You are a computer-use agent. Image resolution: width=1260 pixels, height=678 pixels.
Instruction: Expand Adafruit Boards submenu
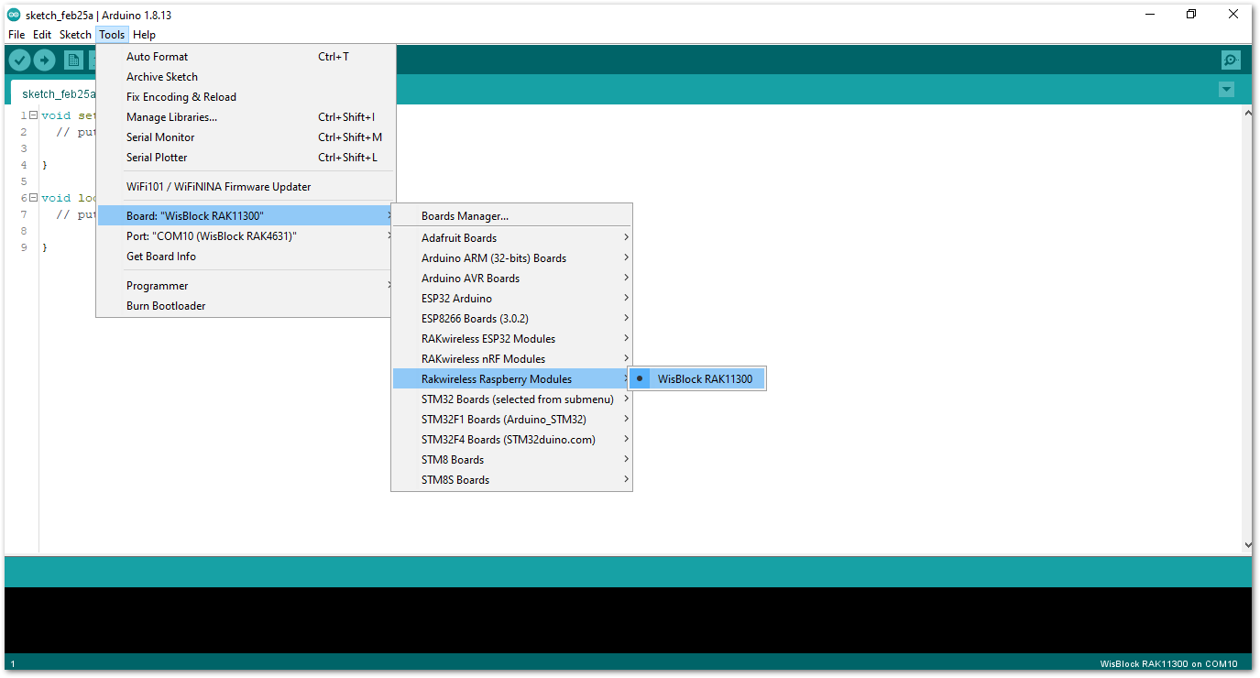[511, 238]
